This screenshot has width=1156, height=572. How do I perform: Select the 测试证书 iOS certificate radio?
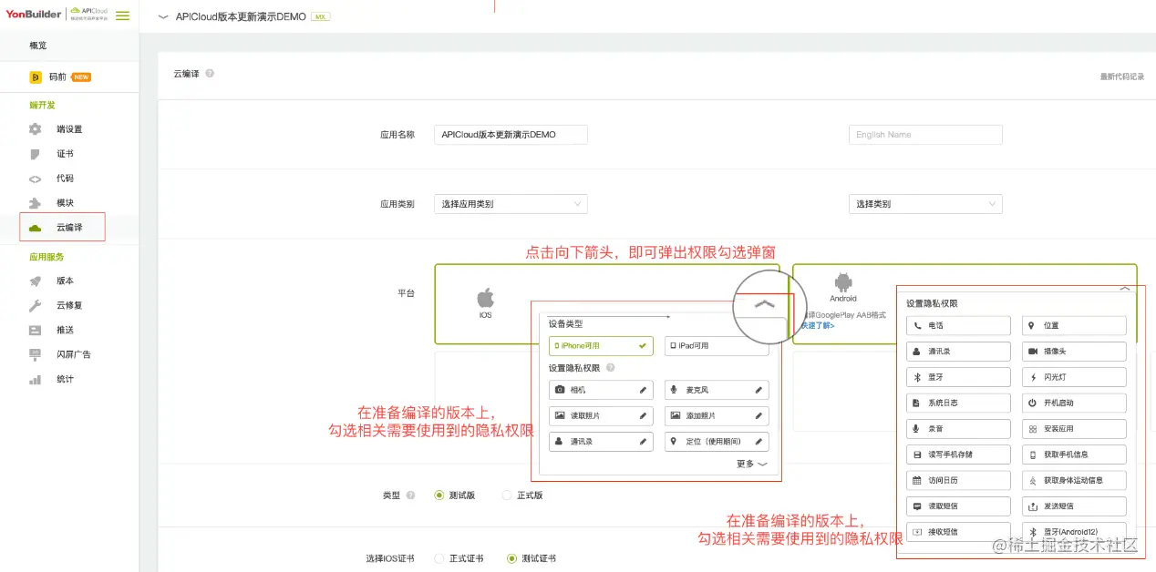[x=512, y=558]
